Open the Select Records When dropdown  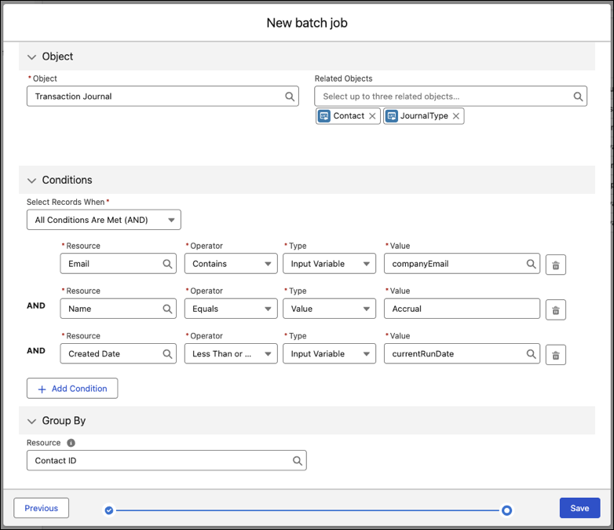[x=104, y=220]
